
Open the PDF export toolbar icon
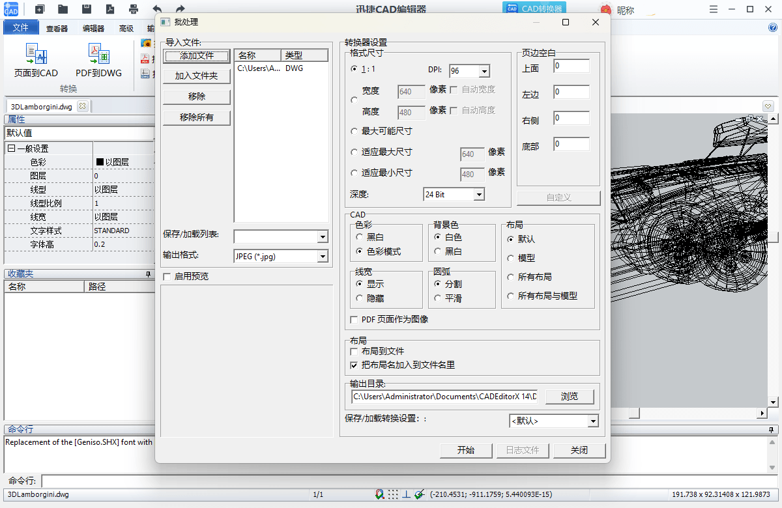coord(111,9)
